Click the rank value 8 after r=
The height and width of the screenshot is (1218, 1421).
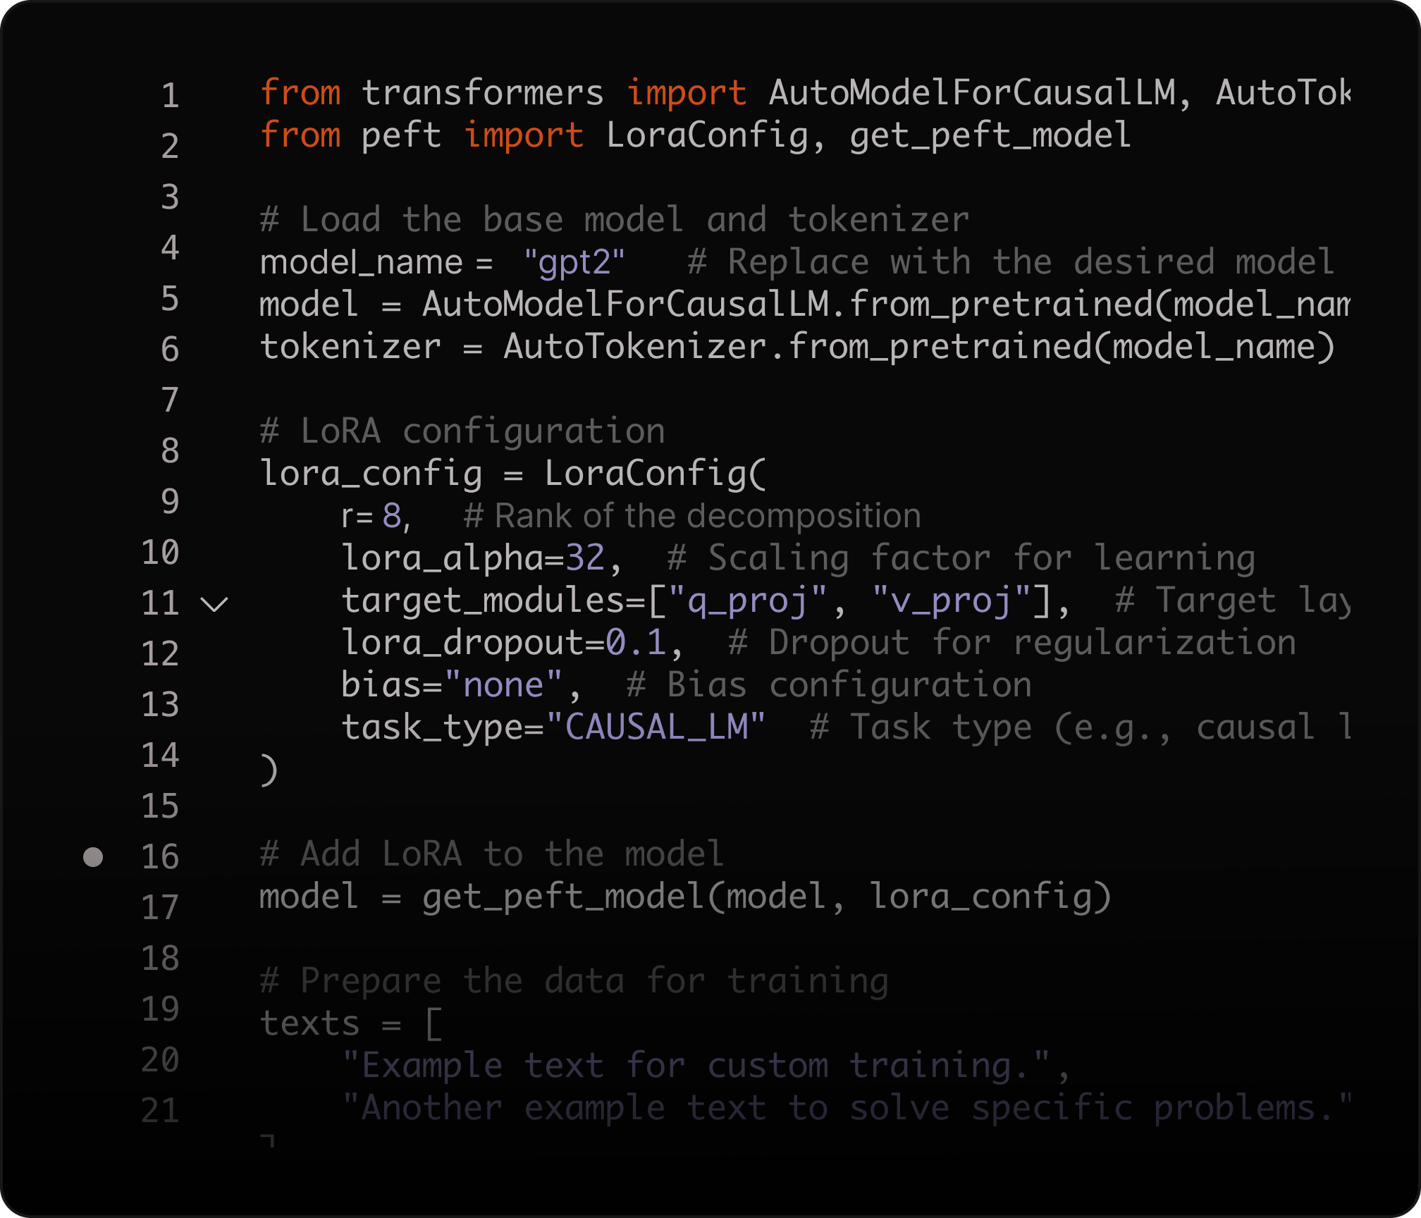[x=392, y=516]
